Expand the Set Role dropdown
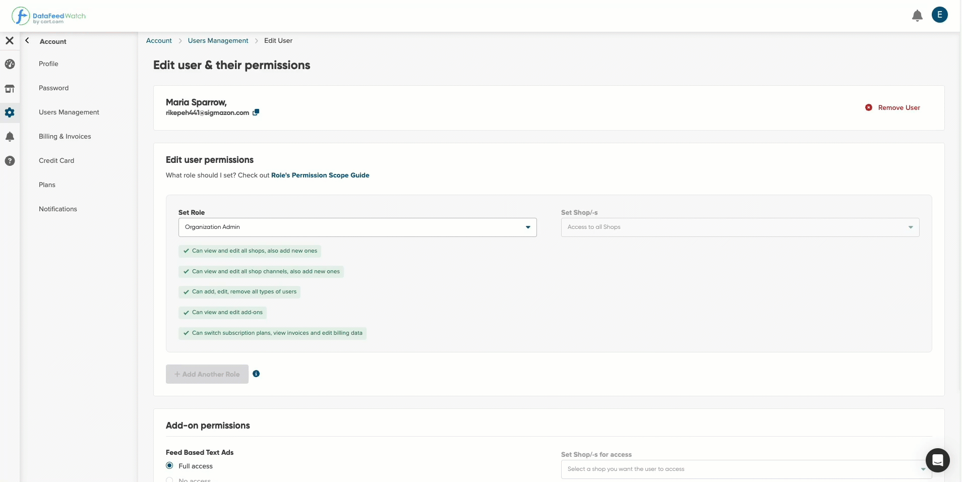 click(x=357, y=227)
